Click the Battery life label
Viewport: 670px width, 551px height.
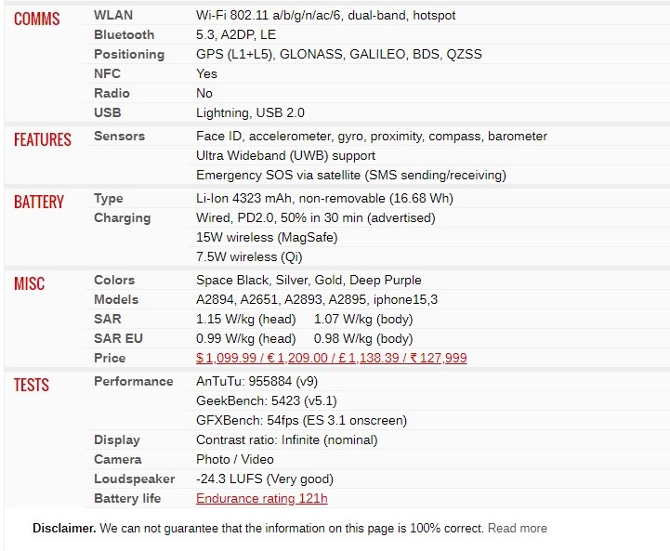tap(127, 498)
